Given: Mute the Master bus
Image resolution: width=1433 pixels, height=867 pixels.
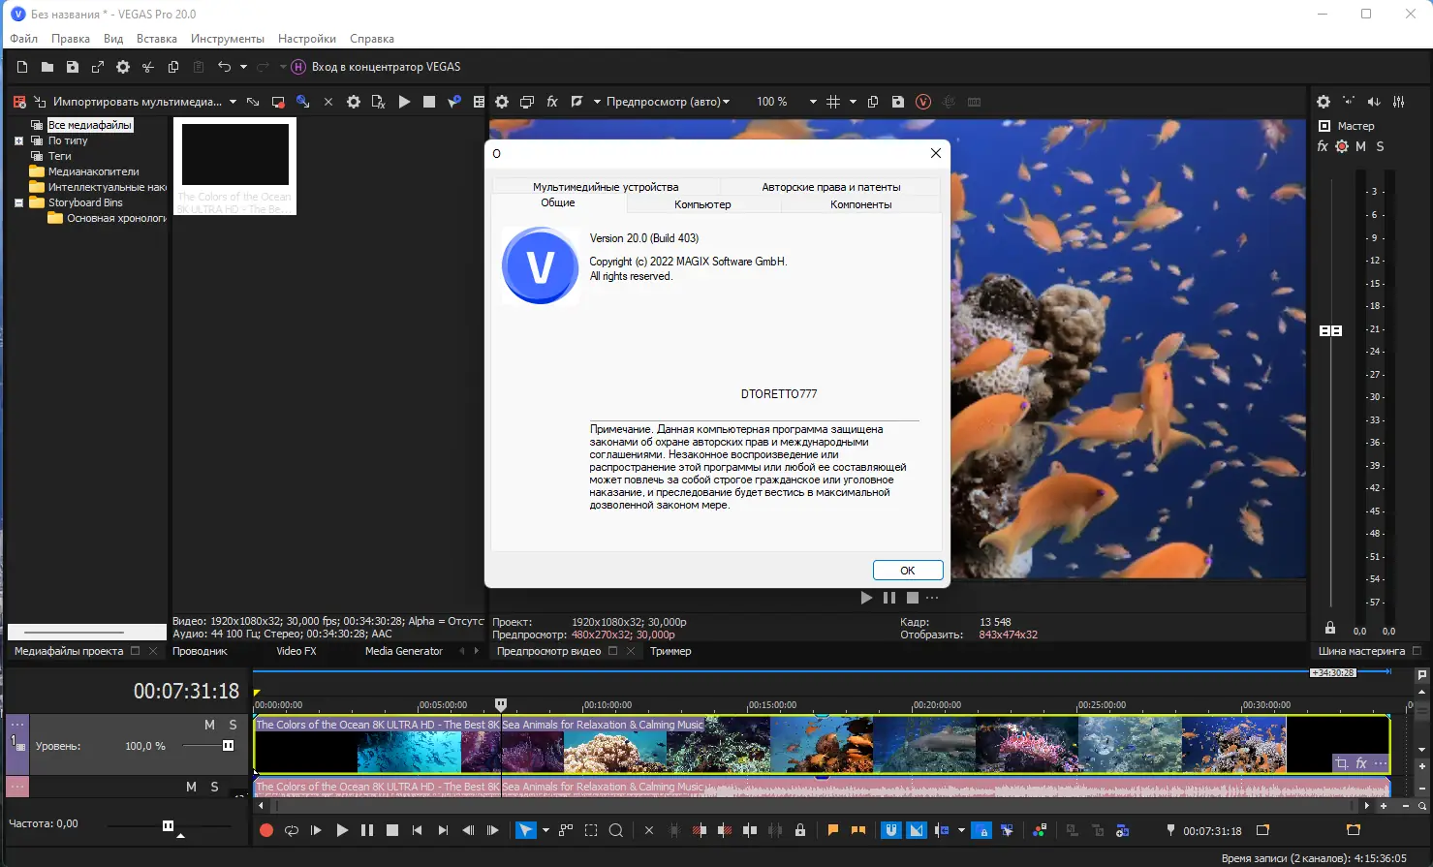Looking at the screenshot, I should point(1361,146).
